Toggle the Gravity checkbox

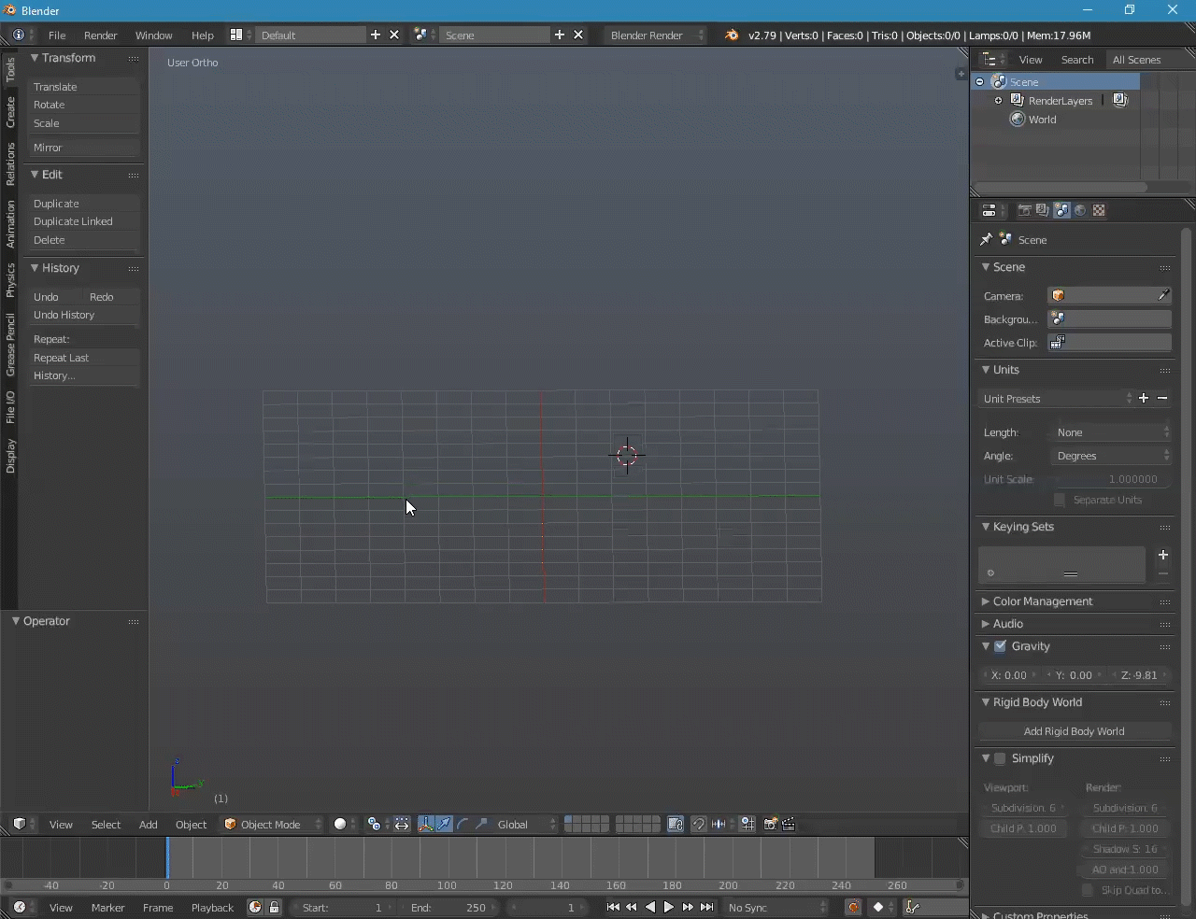1001,646
